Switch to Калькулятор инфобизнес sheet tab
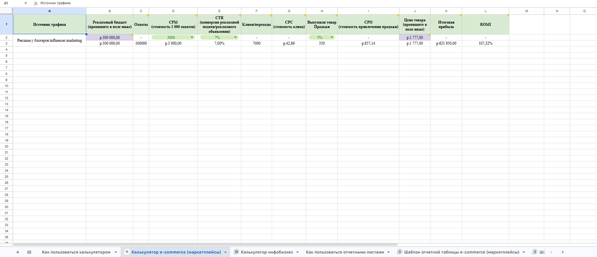Viewport: 597px width, 257px height. pyautogui.click(x=266, y=252)
